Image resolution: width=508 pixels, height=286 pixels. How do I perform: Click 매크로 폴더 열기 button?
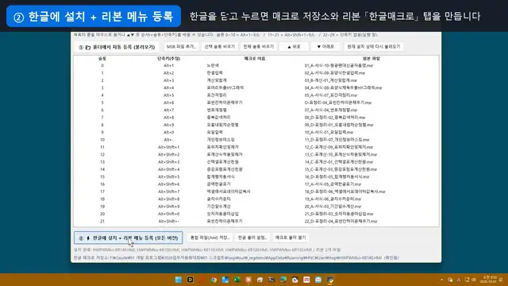tap(291, 238)
